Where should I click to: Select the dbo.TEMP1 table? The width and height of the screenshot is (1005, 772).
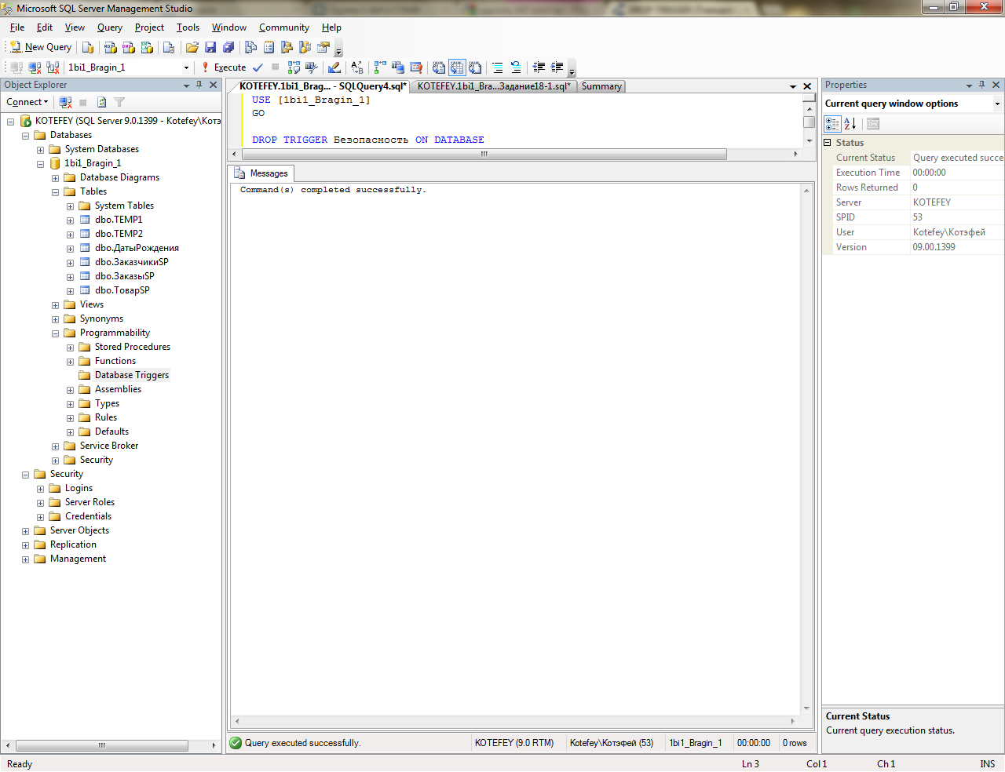point(119,220)
